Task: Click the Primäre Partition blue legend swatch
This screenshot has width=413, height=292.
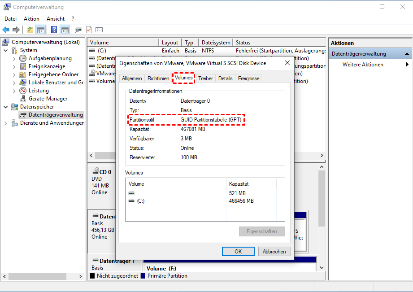Action: coord(143,276)
